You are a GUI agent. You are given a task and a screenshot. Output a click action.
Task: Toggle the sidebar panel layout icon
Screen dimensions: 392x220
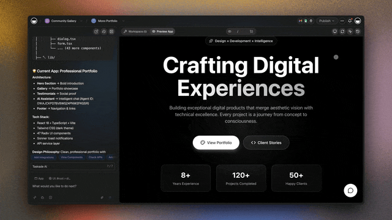(111, 31)
